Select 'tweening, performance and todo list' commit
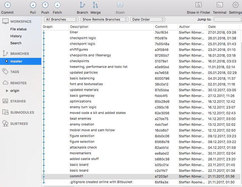This screenshot has height=187, width=242. (141, 67)
